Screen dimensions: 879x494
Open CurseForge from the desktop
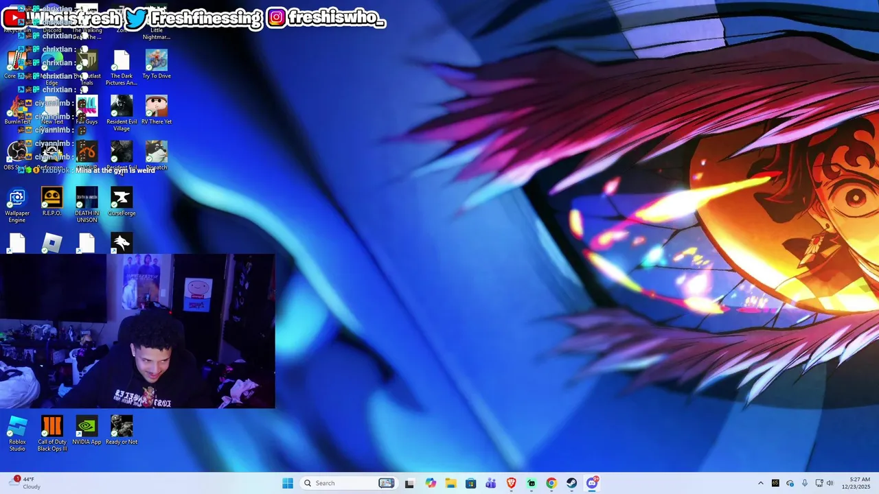click(x=122, y=202)
